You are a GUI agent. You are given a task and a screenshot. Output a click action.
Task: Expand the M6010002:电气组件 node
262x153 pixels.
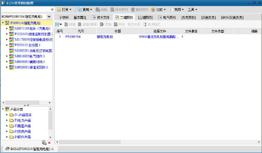7,56
